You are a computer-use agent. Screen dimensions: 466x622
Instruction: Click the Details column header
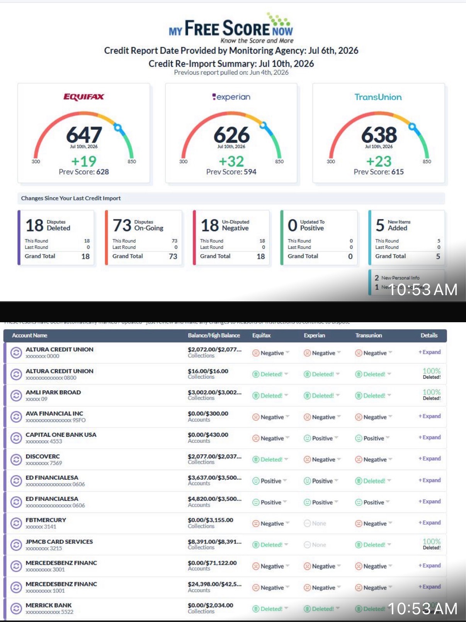tap(429, 335)
